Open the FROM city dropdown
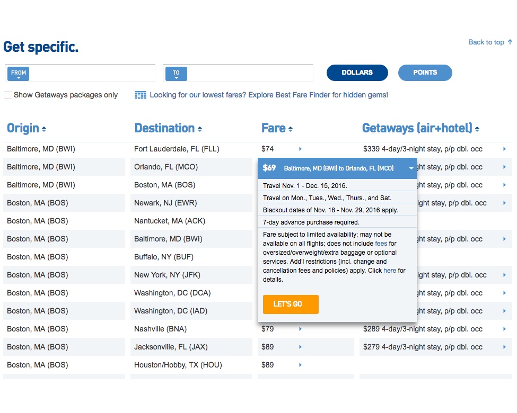 tap(19, 74)
